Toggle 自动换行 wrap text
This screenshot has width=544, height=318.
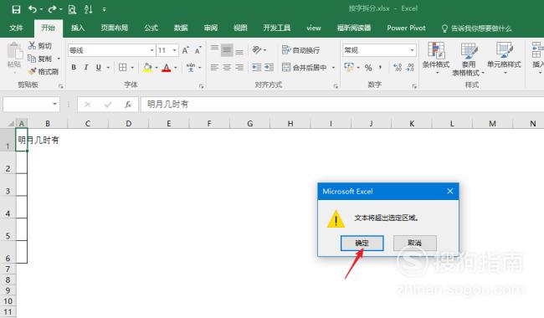[x=300, y=50]
